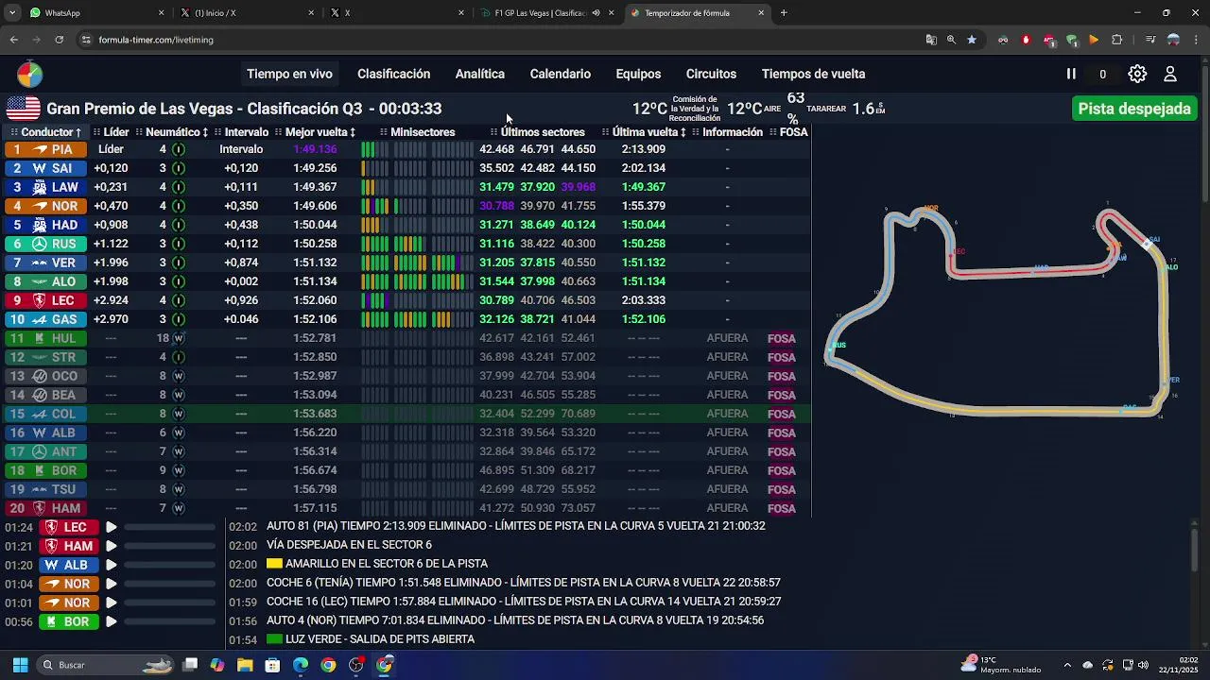Image resolution: width=1210 pixels, height=680 pixels.
Task: Open the Clasificación menu
Action: pyautogui.click(x=393, y=74)
